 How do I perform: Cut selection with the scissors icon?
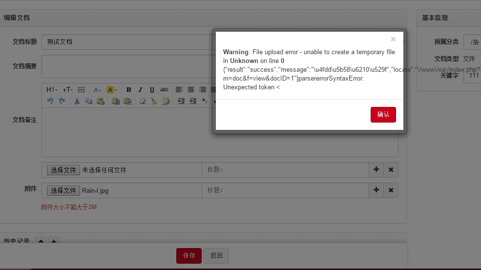(x=77, y=101)
